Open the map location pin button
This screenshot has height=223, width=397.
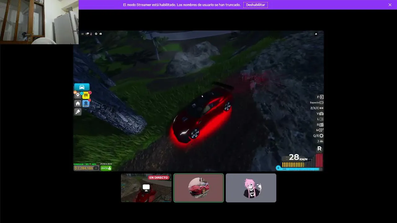pyautogui.click(x=78, y=95)
